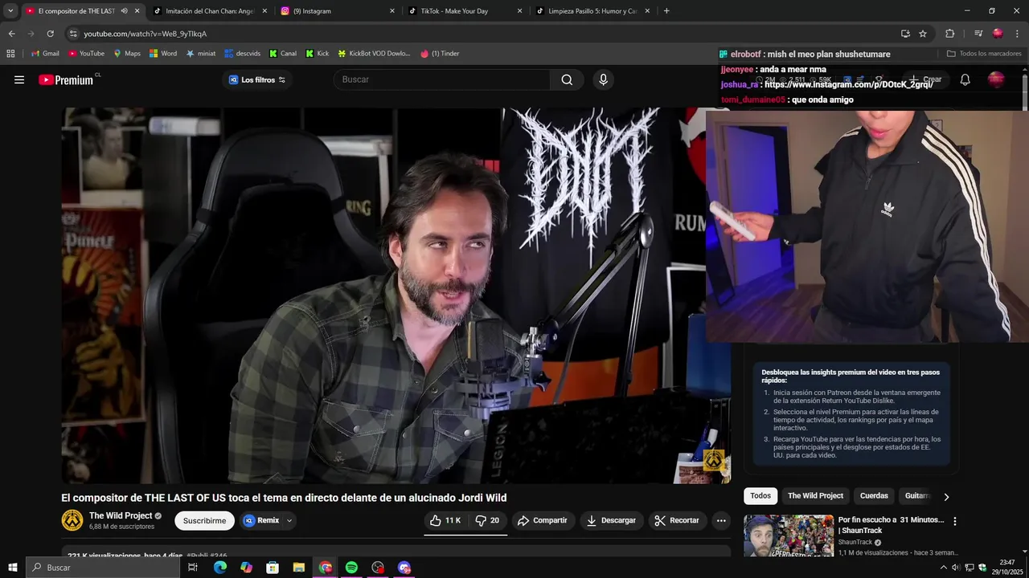Viewport: 1029px width, 578px height.
Task: Open the Tinder bookmark
Action: [x=440, y=54]
